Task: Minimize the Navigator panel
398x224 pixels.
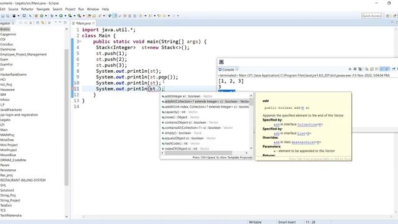Action: [60, 22]
